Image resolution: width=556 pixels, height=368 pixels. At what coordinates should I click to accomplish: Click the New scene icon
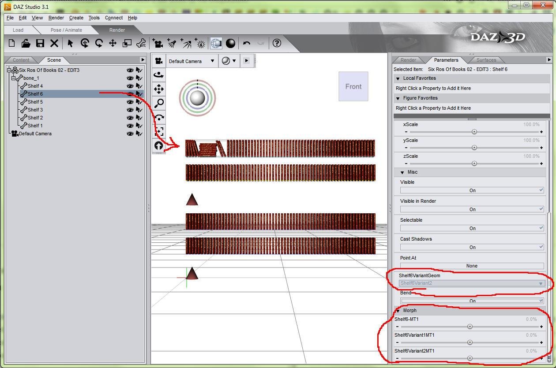pyautogui.click(x=12, y=43)
